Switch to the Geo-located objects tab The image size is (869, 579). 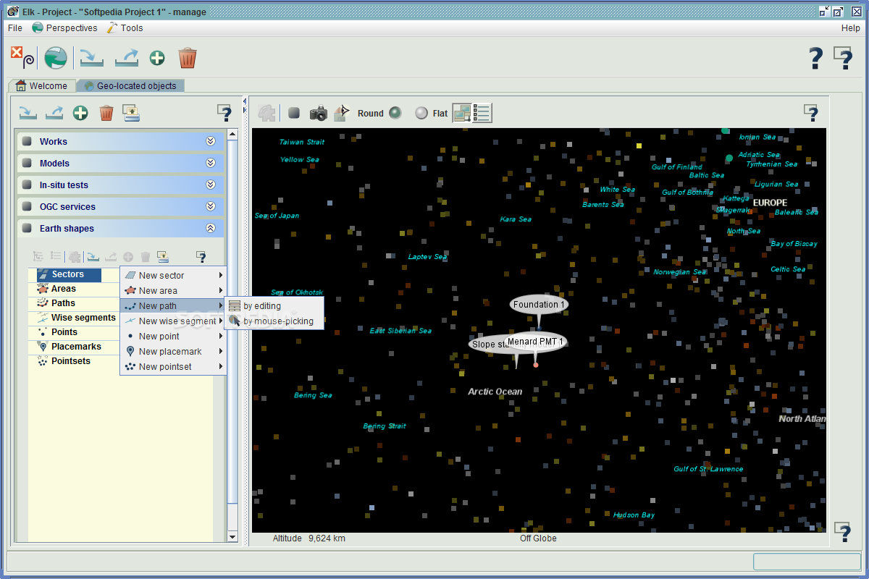pyautogui.click(x=130, y=85)
